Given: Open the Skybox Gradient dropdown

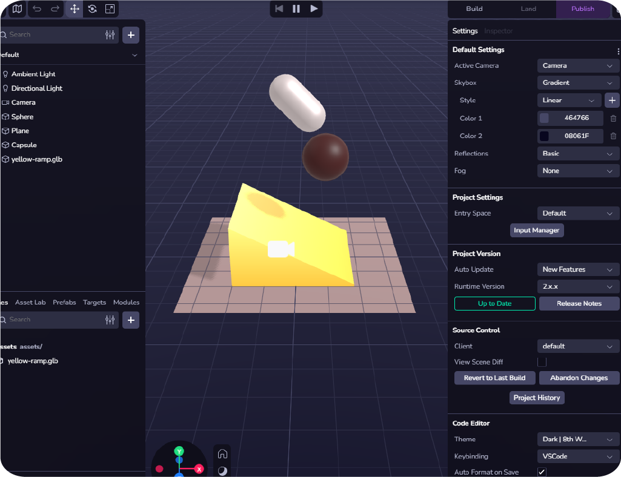Looking at the screenshot, I should 577,83.
